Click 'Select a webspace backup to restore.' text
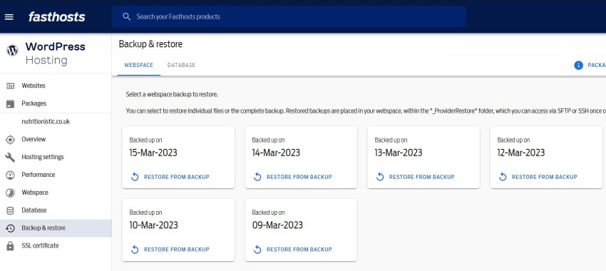The height and width of the screenshot is (271, 606). [x=172, y=94]
